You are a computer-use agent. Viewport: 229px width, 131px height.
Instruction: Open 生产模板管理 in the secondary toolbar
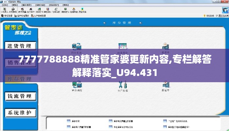(38, 16)
